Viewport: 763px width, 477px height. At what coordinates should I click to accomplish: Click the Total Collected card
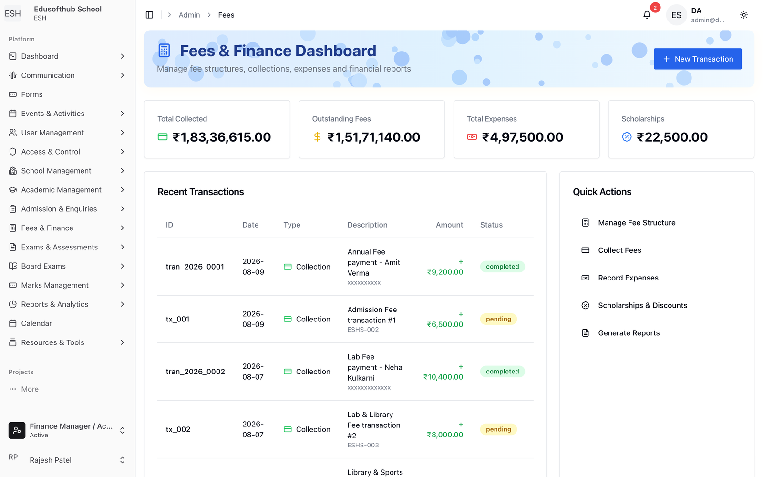point(217,129)
